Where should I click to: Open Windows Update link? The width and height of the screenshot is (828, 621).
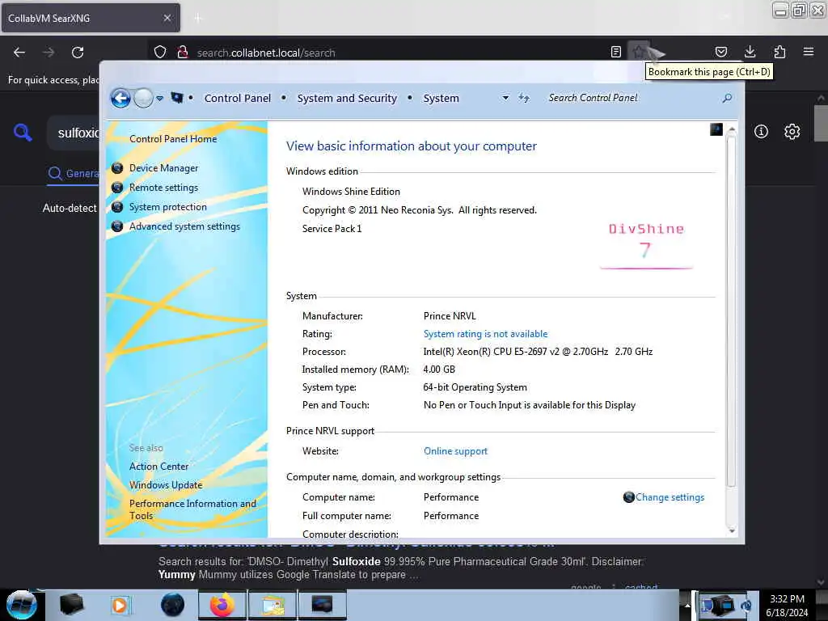(166, 485)
